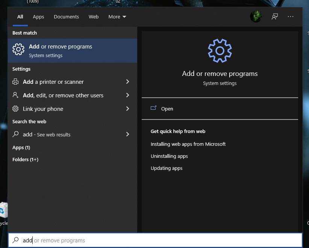Expand arrow for Add, edit, or remove users

click(127, 95)
